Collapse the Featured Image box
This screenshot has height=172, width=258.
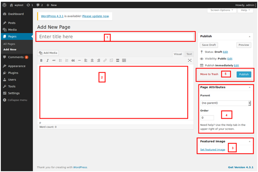pos(249,141)
